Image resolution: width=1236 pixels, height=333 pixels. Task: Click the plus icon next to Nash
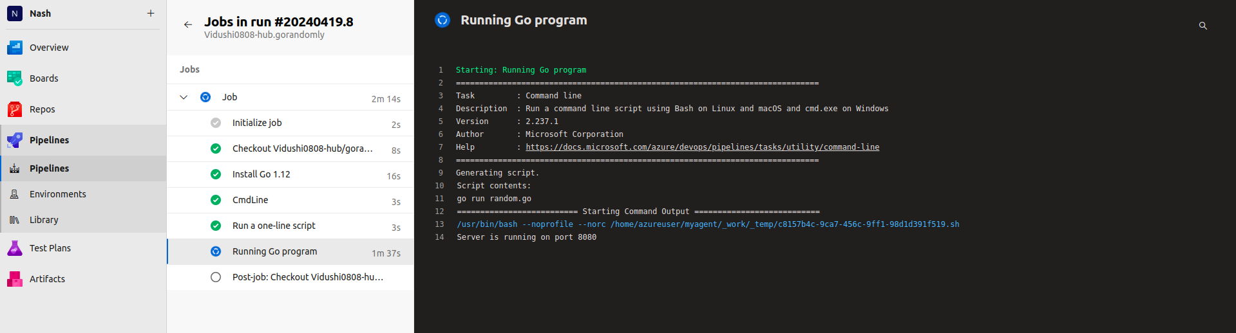151,14
